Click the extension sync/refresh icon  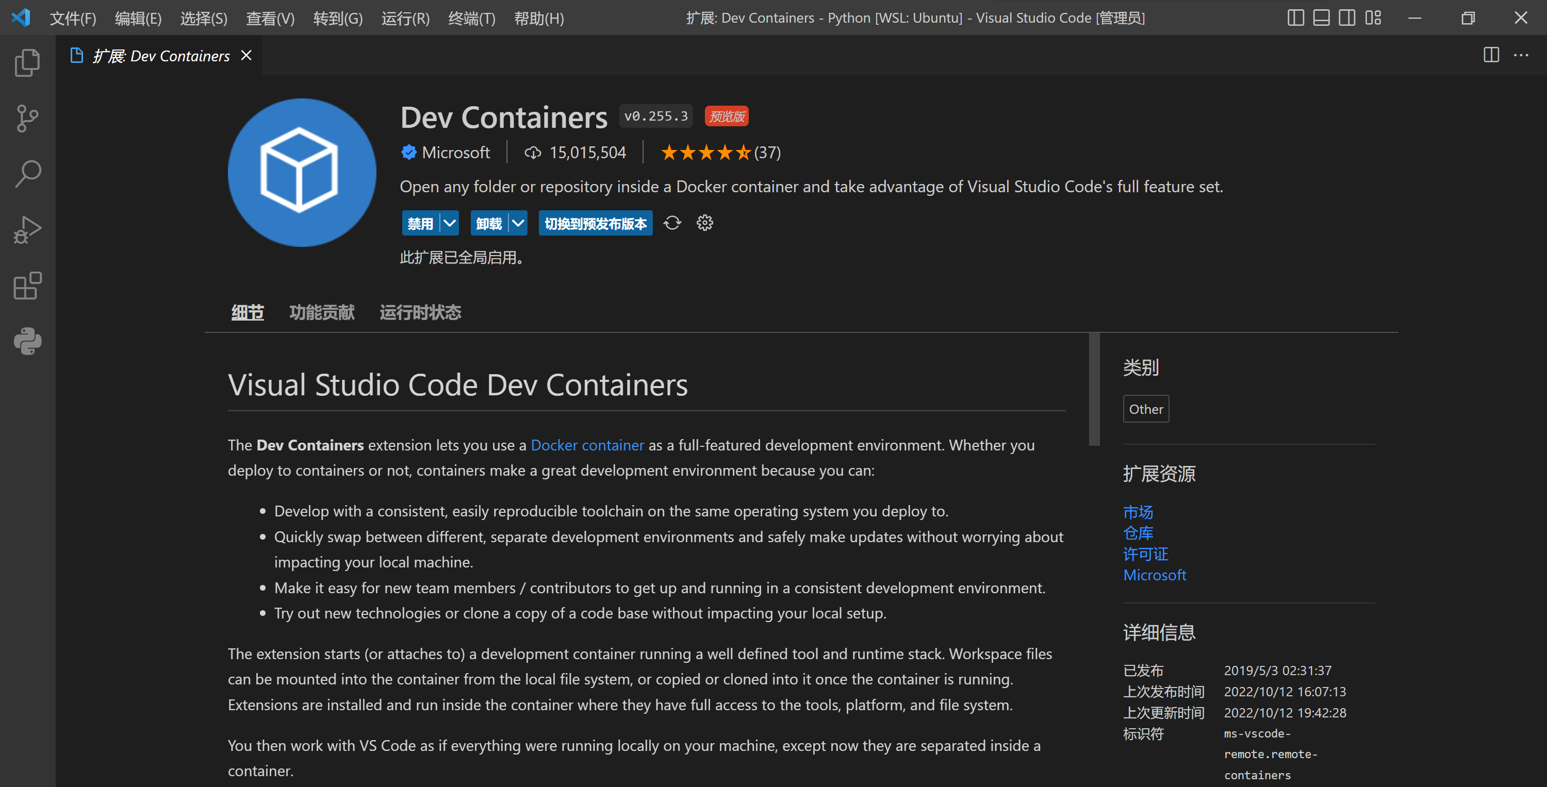click(672, 223)
